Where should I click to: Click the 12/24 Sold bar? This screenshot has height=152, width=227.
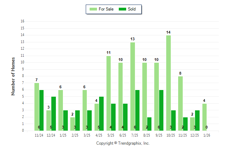pos(53,112)
